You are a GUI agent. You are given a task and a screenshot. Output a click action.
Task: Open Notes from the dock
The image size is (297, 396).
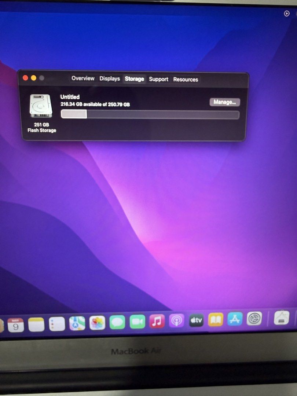point(36,324)
